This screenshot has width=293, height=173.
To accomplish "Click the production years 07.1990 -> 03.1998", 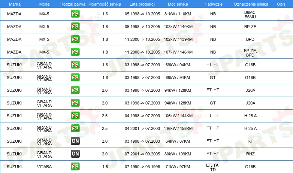I will pos(142,167).
